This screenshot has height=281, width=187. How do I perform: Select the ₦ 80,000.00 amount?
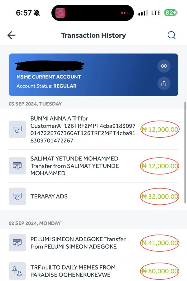pos(160,271)
